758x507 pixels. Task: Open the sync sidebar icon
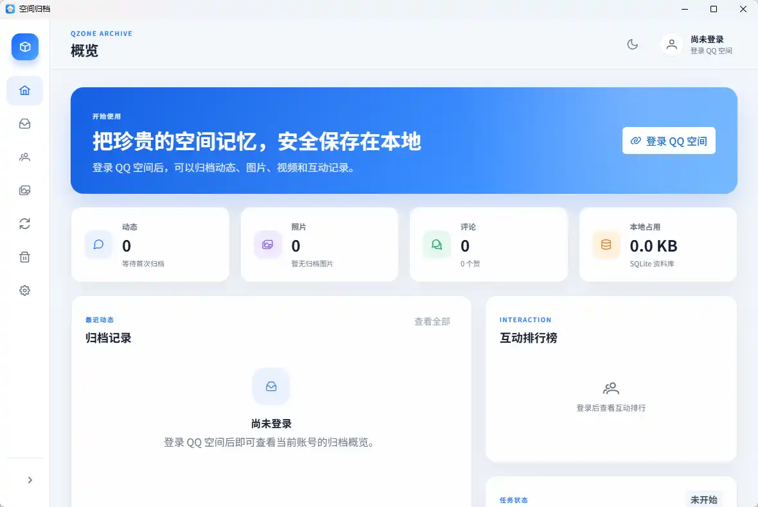pos(24,223)
